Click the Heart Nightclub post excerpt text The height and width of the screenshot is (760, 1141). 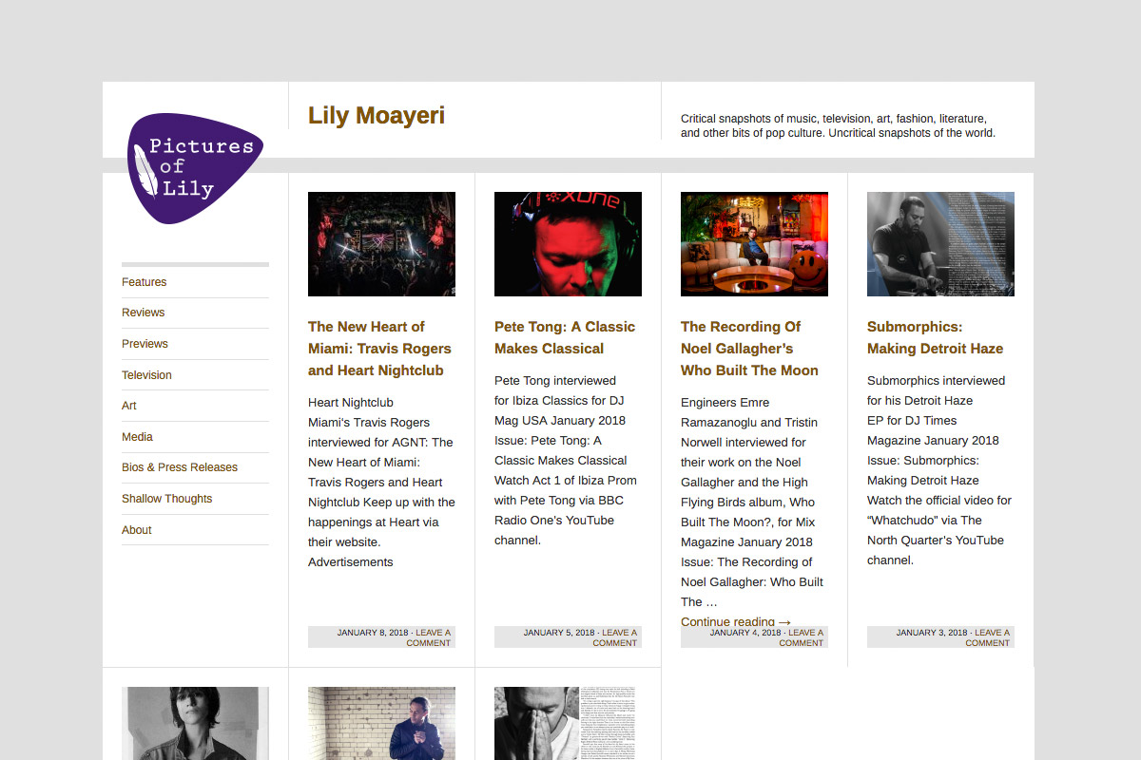pos(381,483)
